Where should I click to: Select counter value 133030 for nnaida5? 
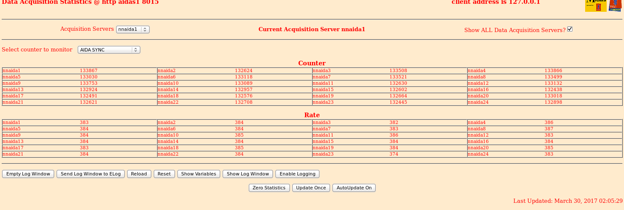click(89, 77)
